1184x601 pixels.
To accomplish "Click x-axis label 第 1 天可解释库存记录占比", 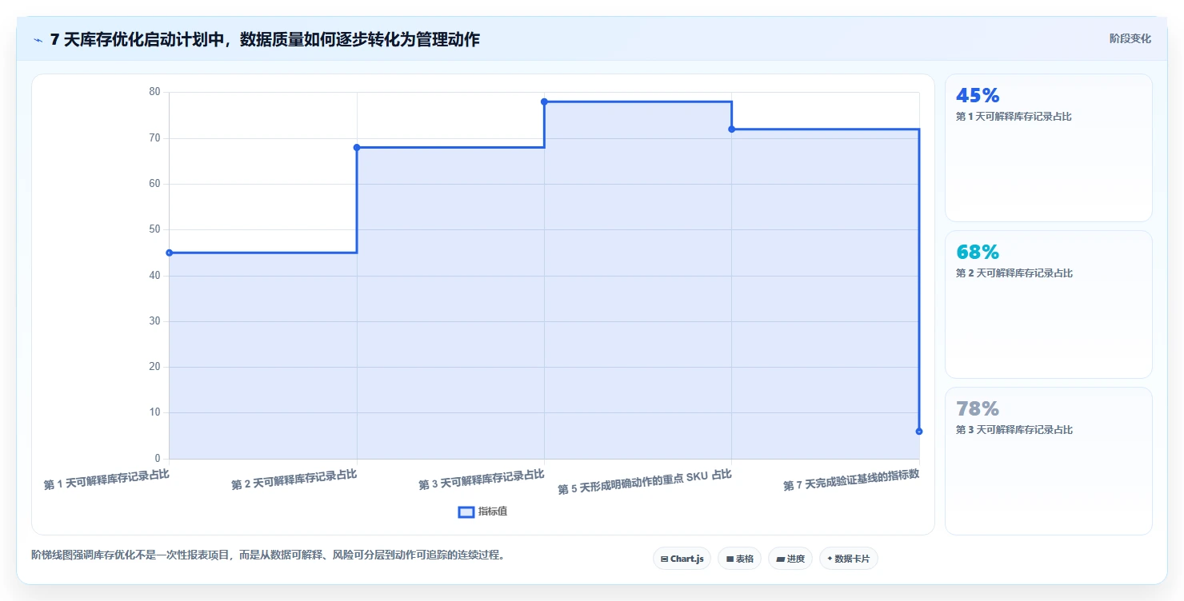I will [106, 479].
